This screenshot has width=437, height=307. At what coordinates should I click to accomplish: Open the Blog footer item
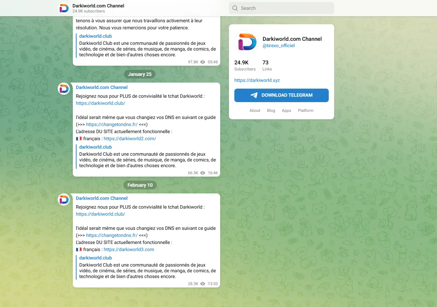(271, 111)
